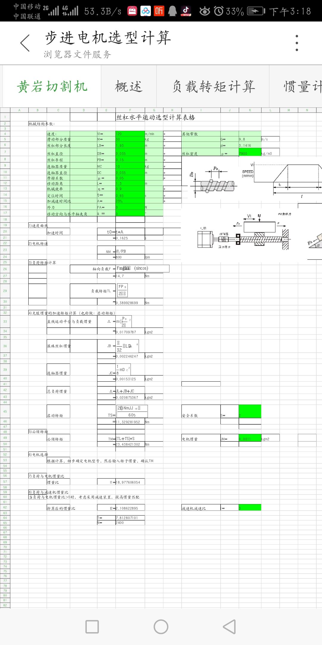Select the green reducer ratio value cell
The height and width of the screenshot is (645, 322).
coord(250,508)
